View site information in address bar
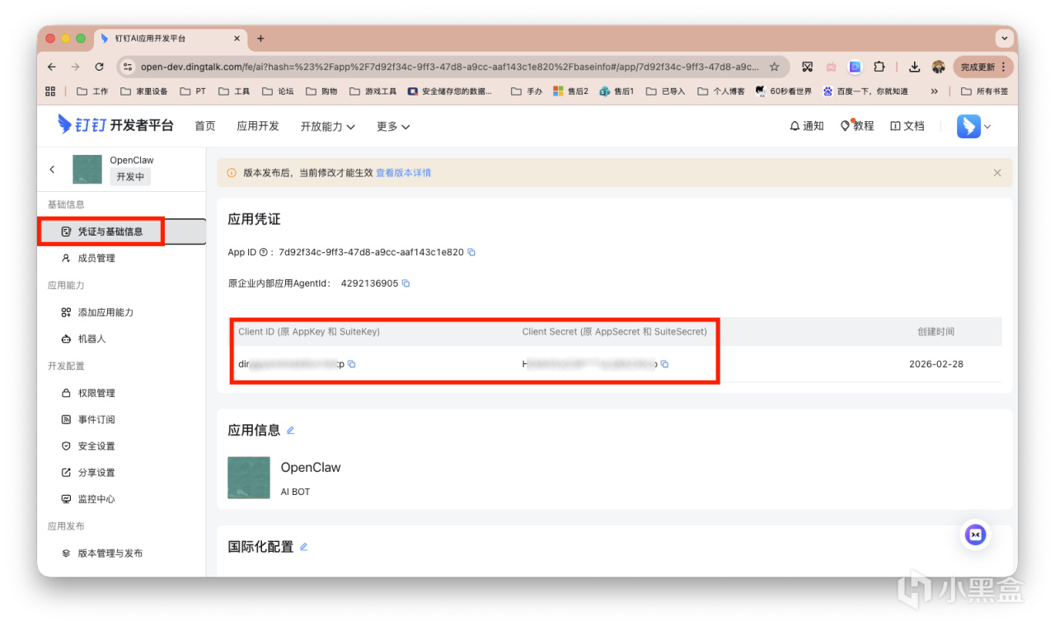The width and height of the screenshot is (1055, 626). 128,67
